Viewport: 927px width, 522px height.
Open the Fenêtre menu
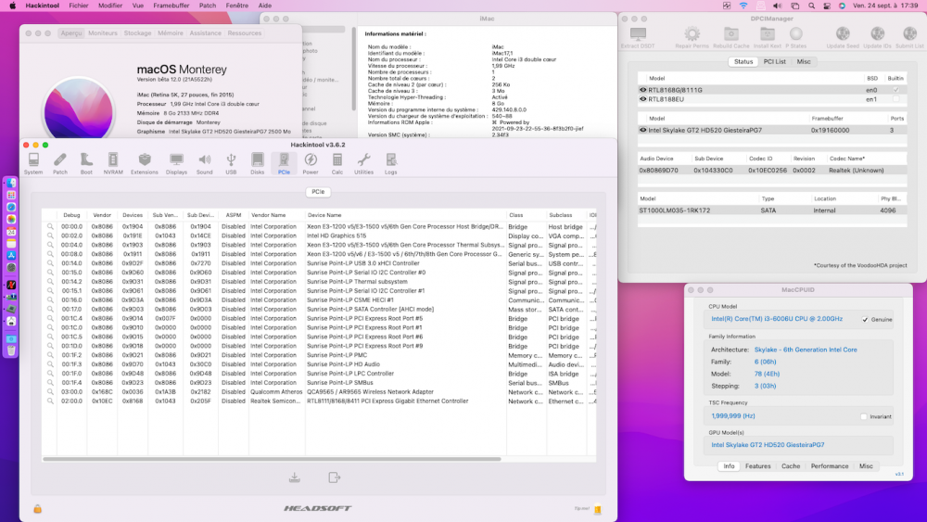[237, 6]
